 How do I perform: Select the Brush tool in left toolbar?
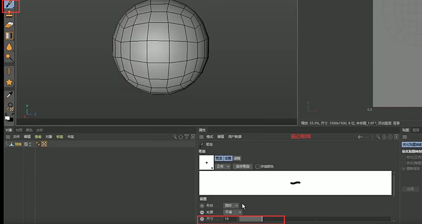tap(9, 4)
